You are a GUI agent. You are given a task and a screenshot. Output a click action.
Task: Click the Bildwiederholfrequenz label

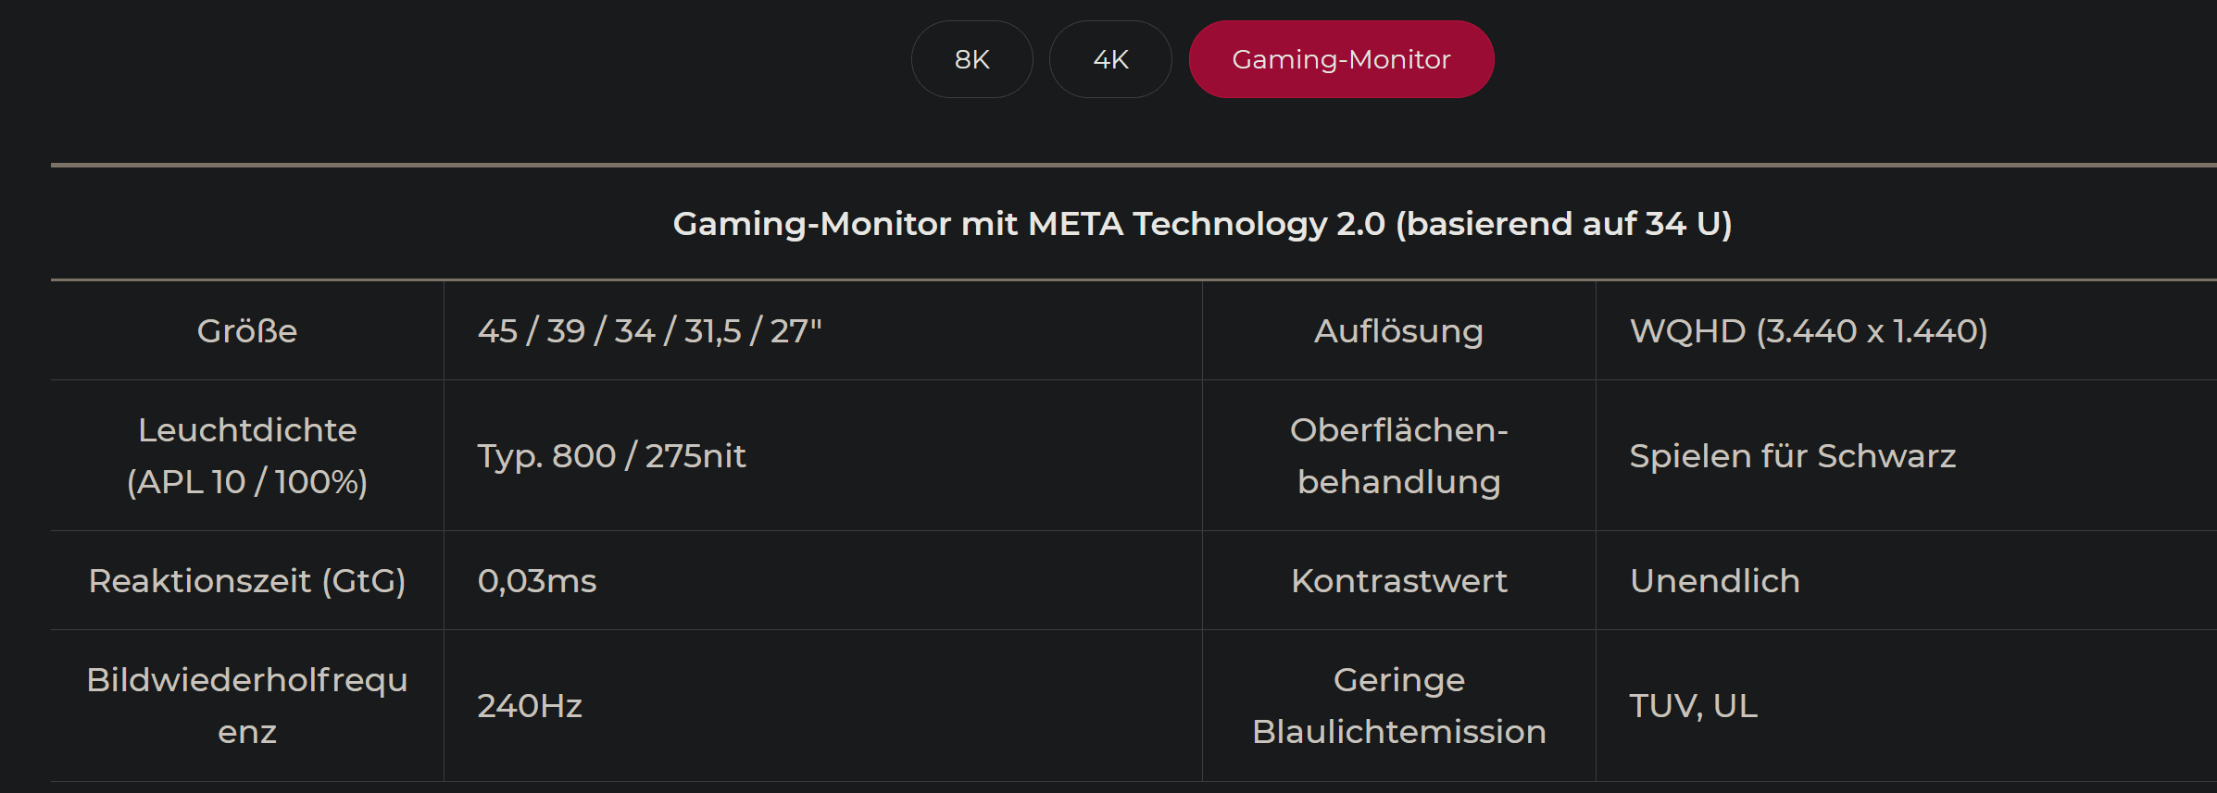[x=246, y=705]
